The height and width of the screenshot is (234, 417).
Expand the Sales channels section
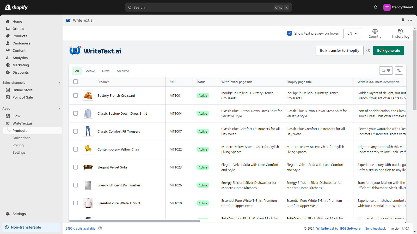point(60,83)
